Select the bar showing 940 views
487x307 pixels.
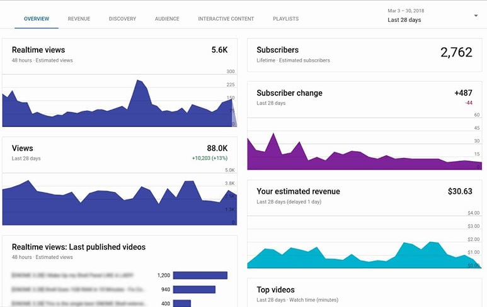194,289
